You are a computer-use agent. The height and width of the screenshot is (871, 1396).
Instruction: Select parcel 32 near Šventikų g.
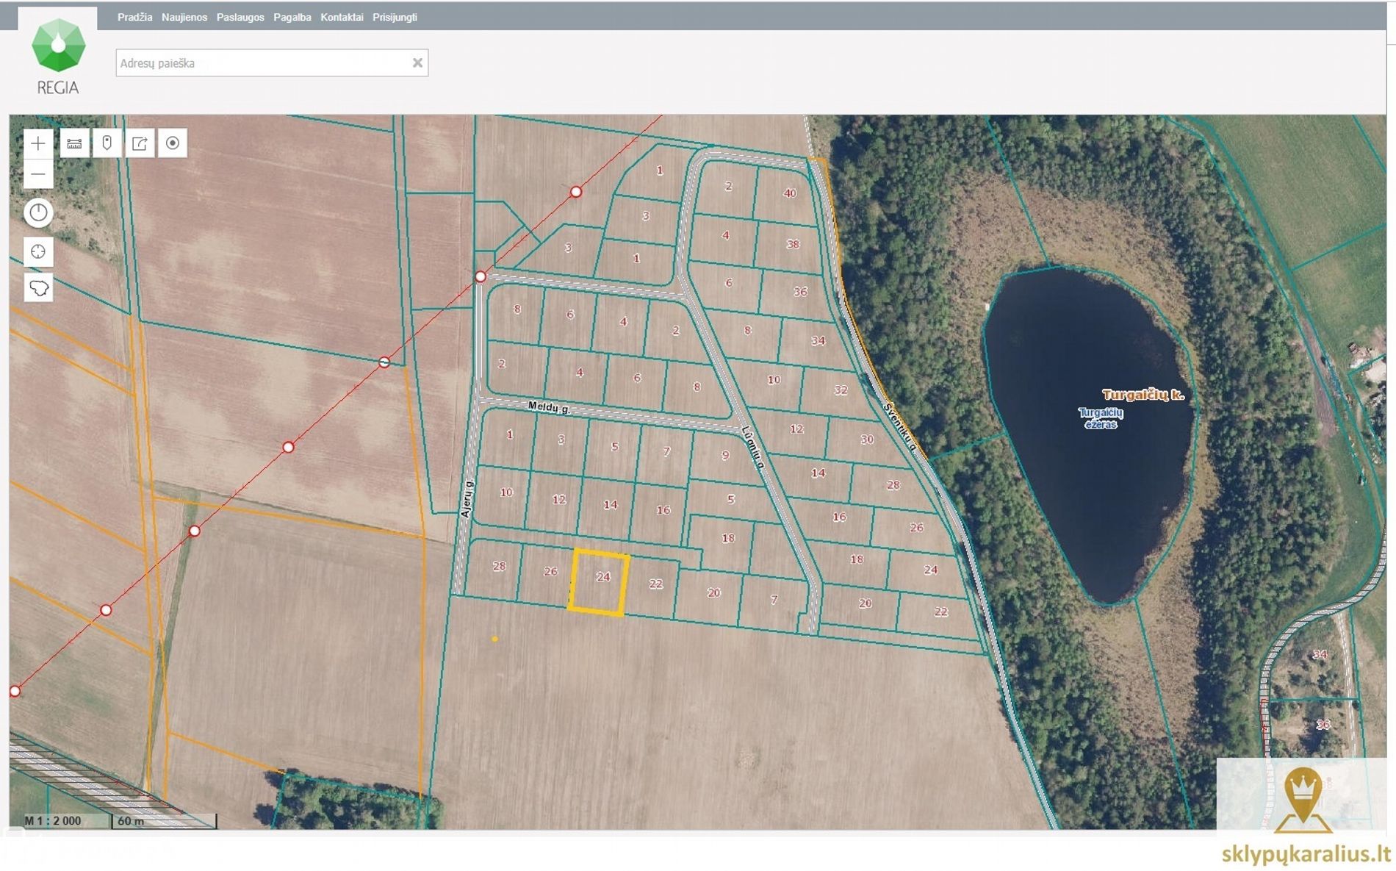(x=841, y=390)
